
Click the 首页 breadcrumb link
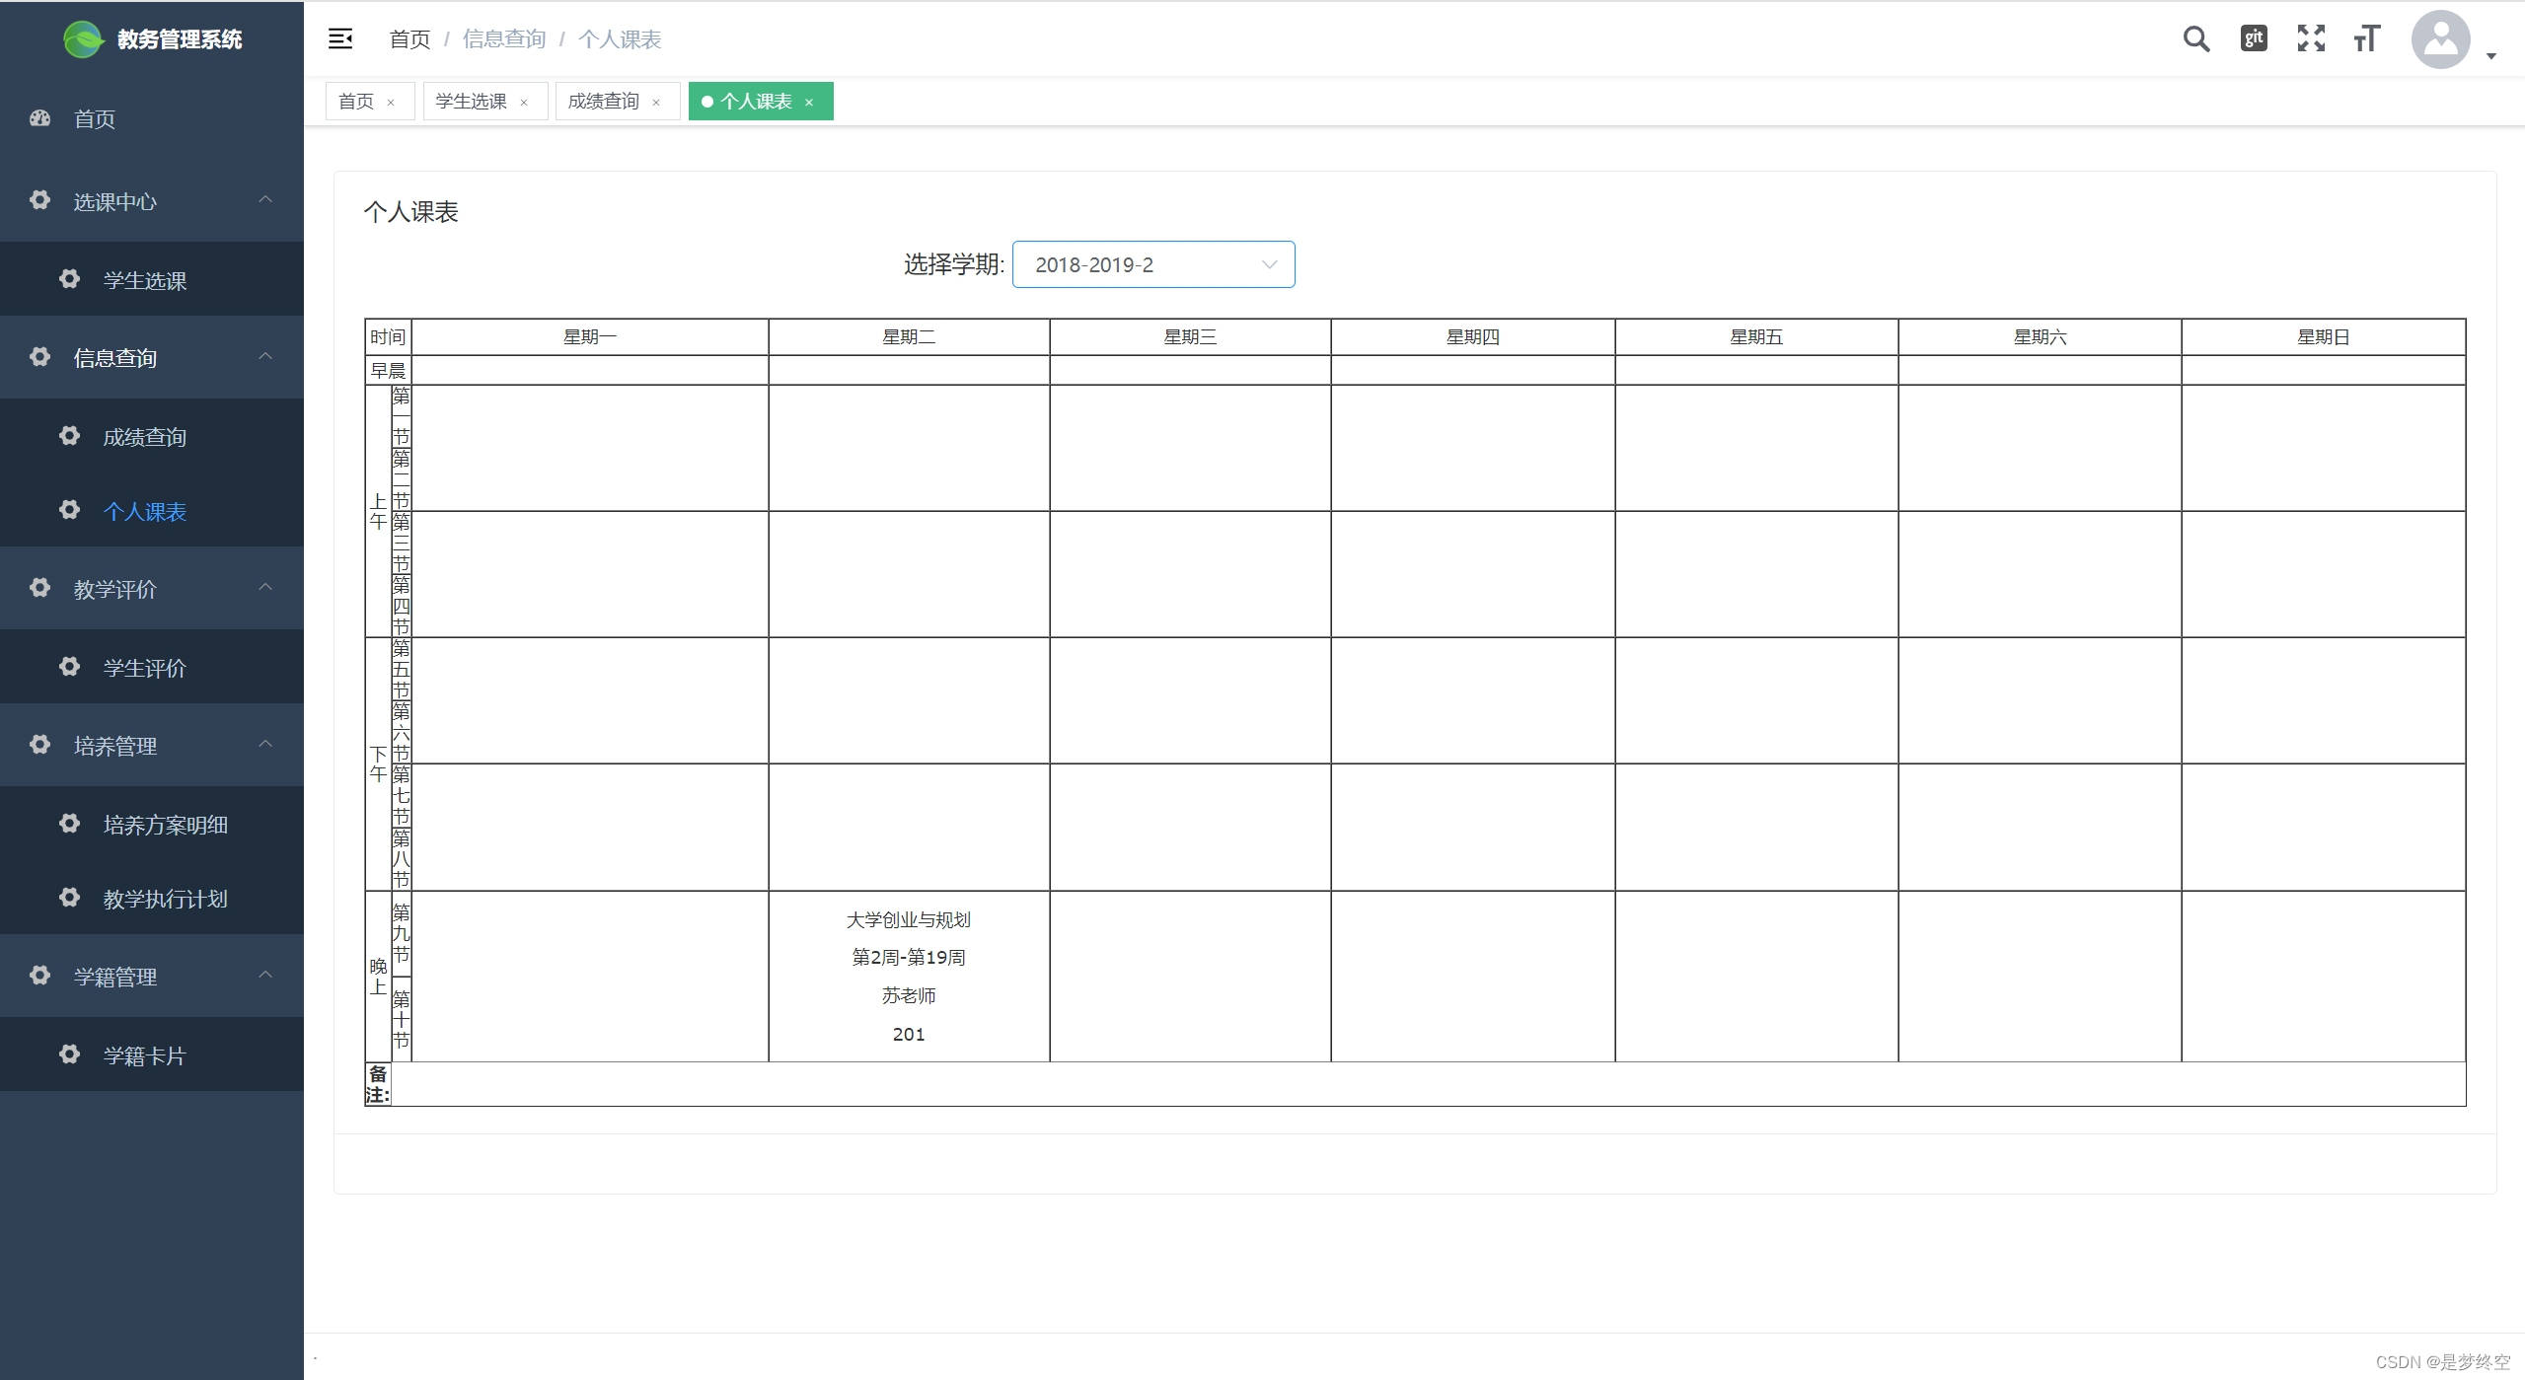409,39
